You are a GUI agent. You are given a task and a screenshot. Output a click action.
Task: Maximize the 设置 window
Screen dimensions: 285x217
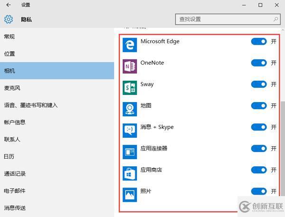coord(260,5)
